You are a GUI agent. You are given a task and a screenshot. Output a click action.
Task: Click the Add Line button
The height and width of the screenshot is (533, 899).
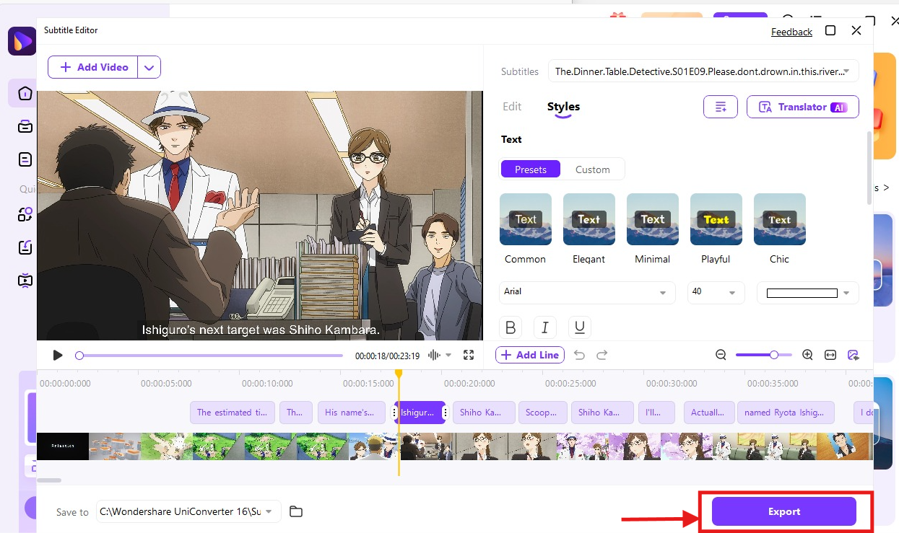click(x=530, y=355)
